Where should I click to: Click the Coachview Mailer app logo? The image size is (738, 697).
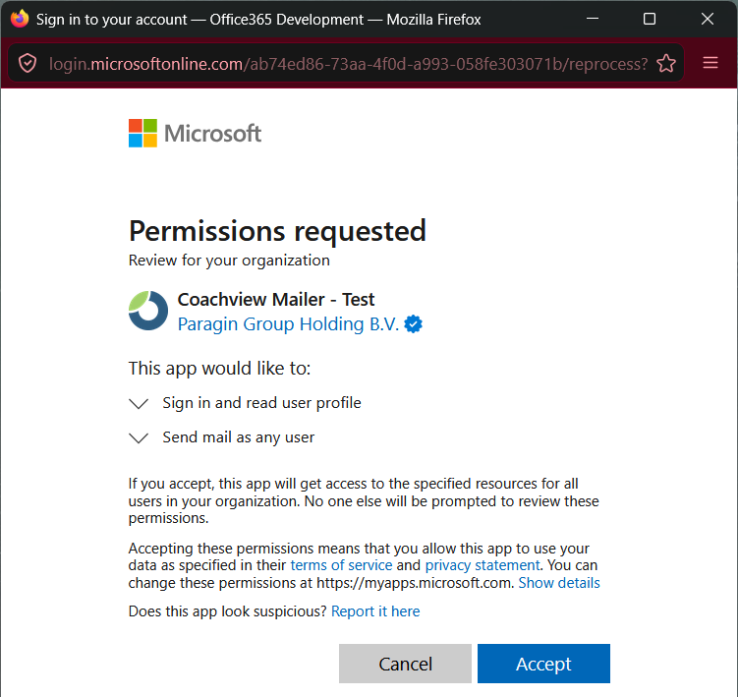coord(148,311)
